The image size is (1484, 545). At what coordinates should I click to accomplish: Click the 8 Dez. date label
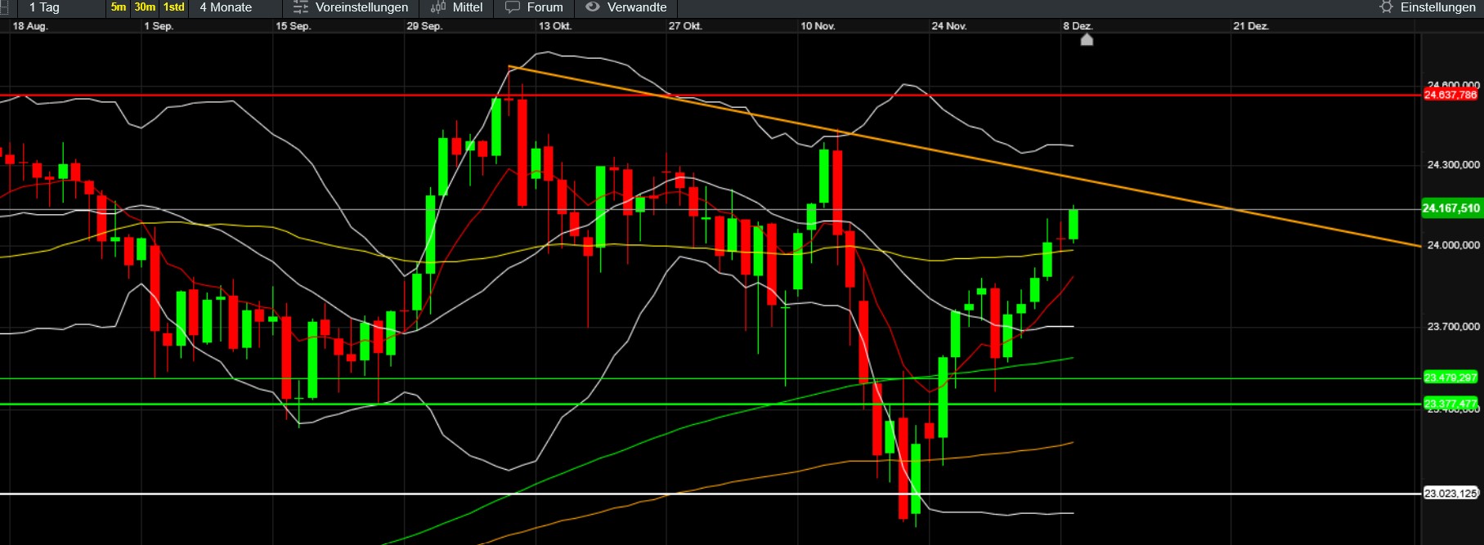tap(1078, 26)
